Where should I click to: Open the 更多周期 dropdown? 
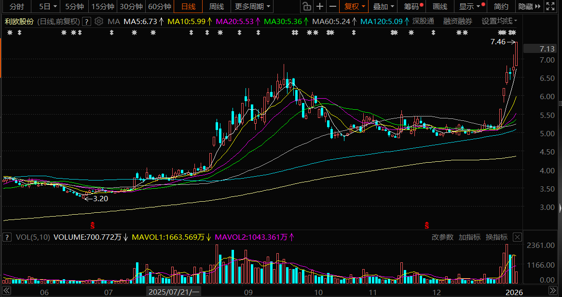click(x=252, y=6)
